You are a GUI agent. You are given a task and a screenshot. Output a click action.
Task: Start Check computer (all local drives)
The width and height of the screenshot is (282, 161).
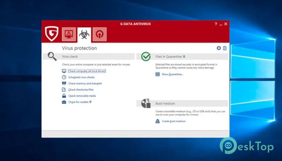pyautogui.click(x=87, y=71)
